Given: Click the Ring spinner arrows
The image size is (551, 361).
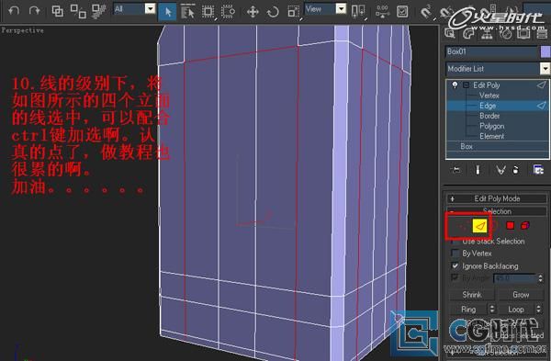Looking at the screenshot, I should 492,310.
